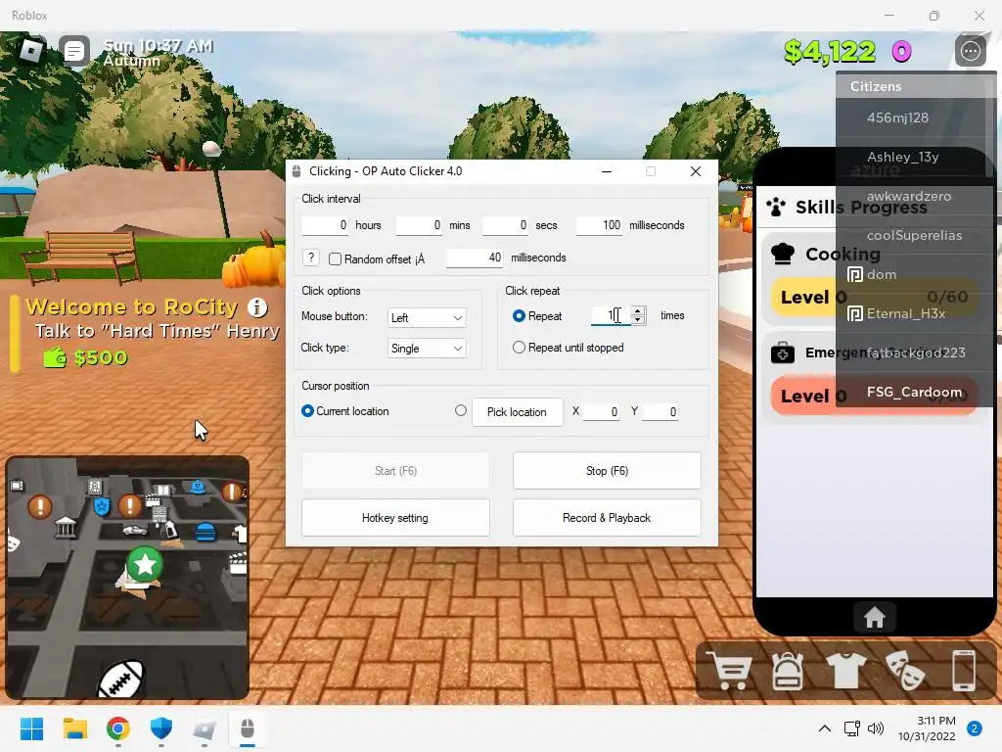Screen dimensions: 1002x752
Task: Decrease the repeat count with down arrow
Action: 637,320
